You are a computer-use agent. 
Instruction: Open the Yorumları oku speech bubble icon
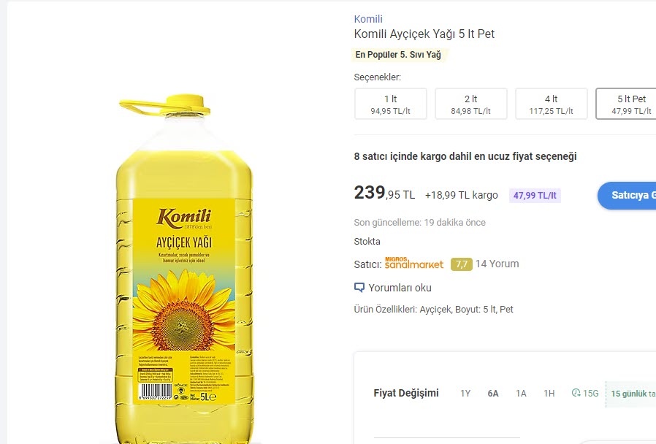pos(359,288)
